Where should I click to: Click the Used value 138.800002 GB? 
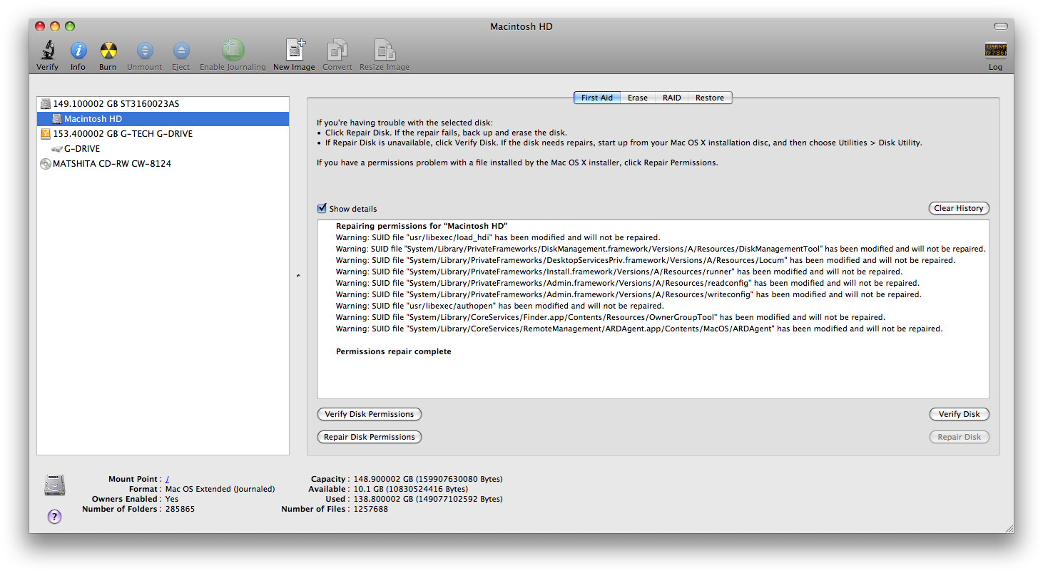[427, 499]
